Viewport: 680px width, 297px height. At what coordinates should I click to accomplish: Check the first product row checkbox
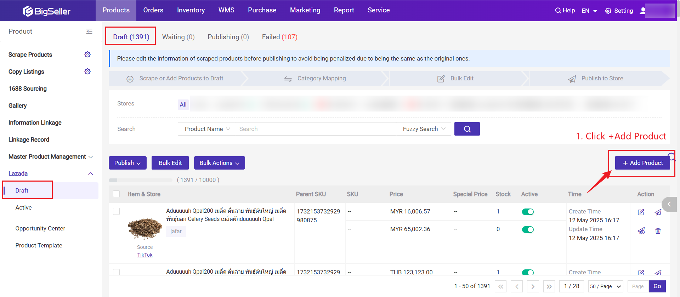coord(116,211)
